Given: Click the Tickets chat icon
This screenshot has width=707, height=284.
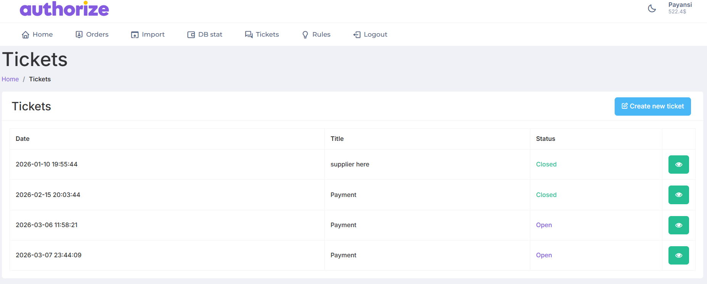Looking at the screenshot, I should (249, 35).
